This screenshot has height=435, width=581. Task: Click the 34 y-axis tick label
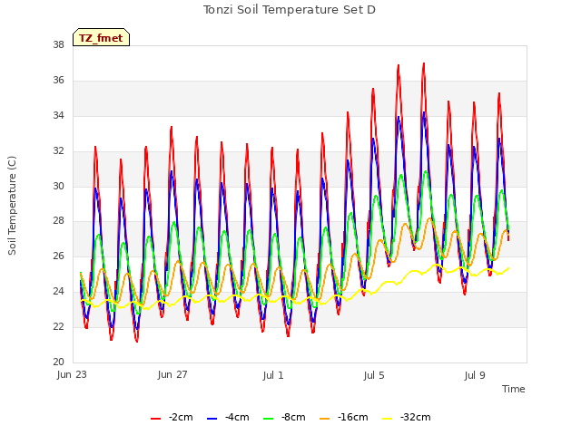pos(58,115)
